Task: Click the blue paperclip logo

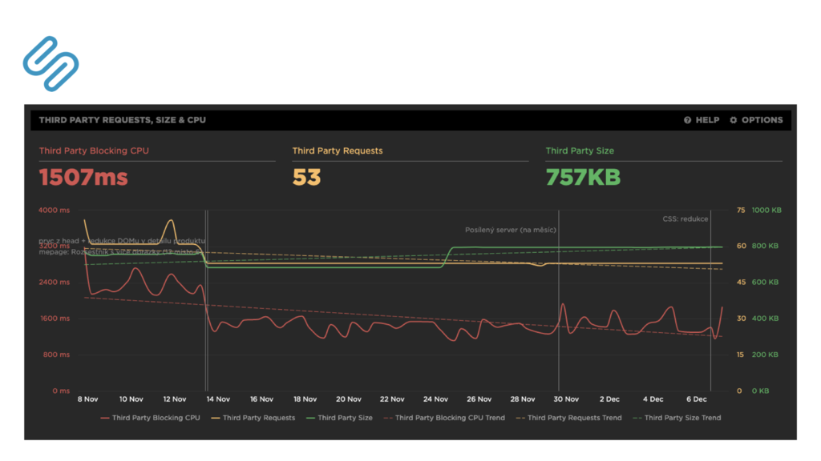Action: [x=51, y=63]
